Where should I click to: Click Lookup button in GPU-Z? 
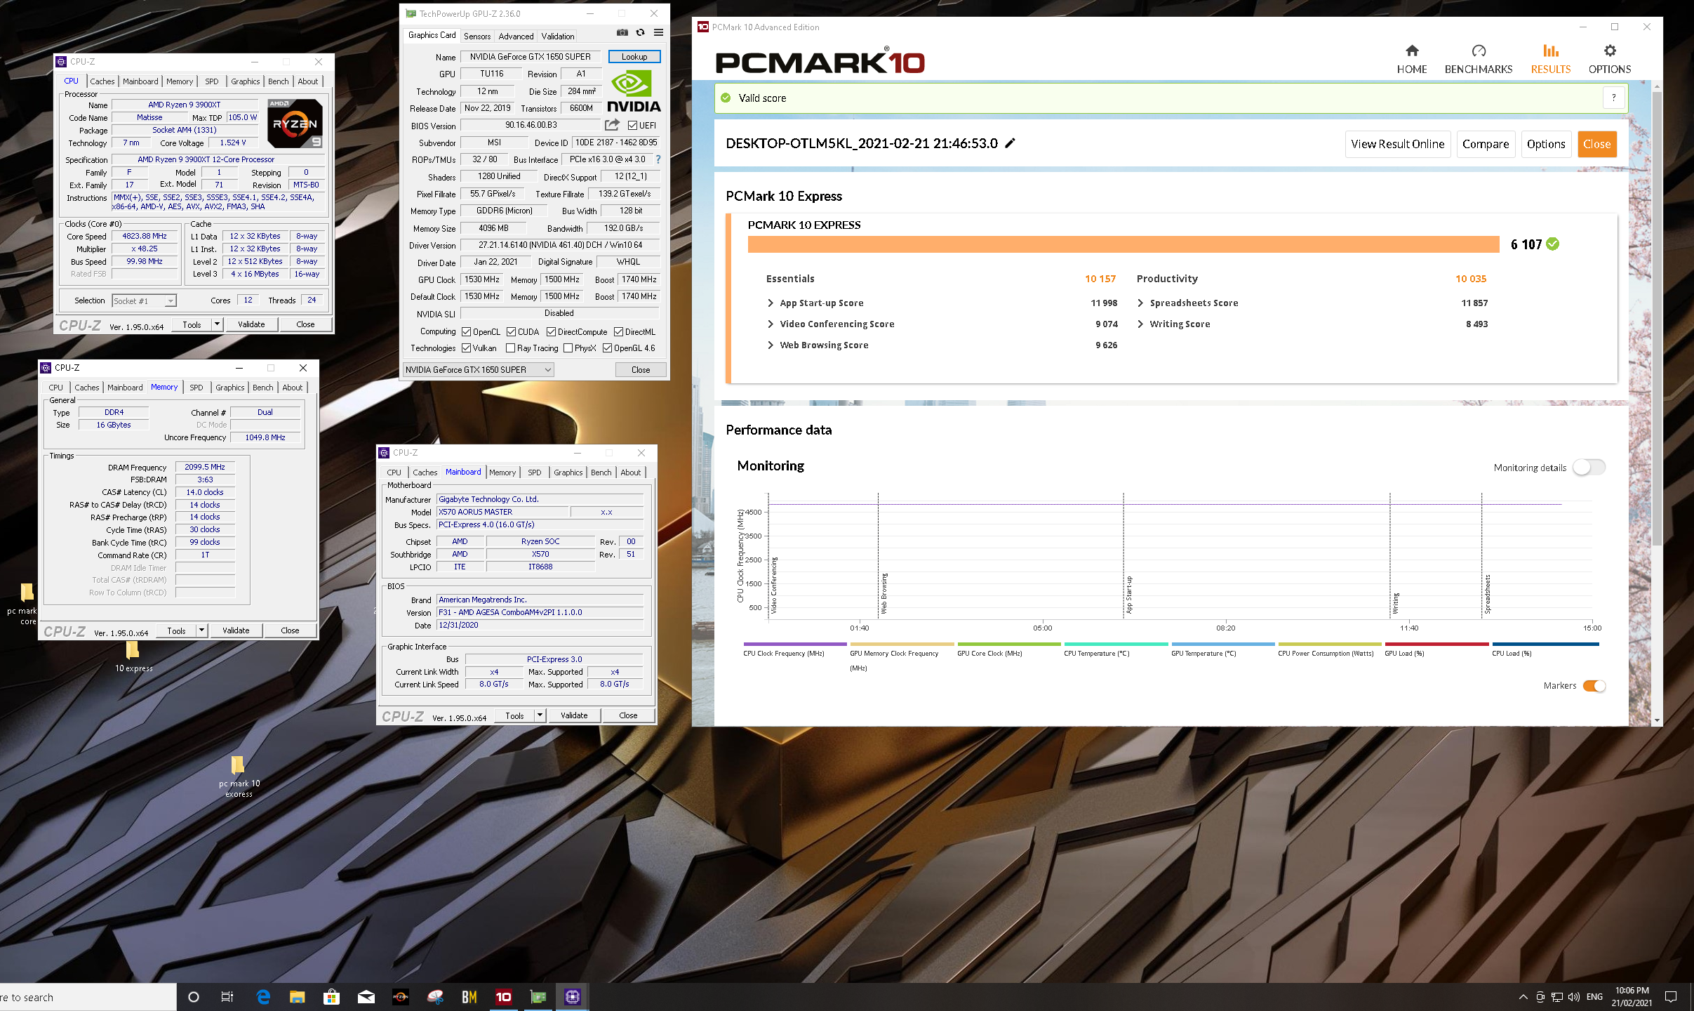(634, 57)
